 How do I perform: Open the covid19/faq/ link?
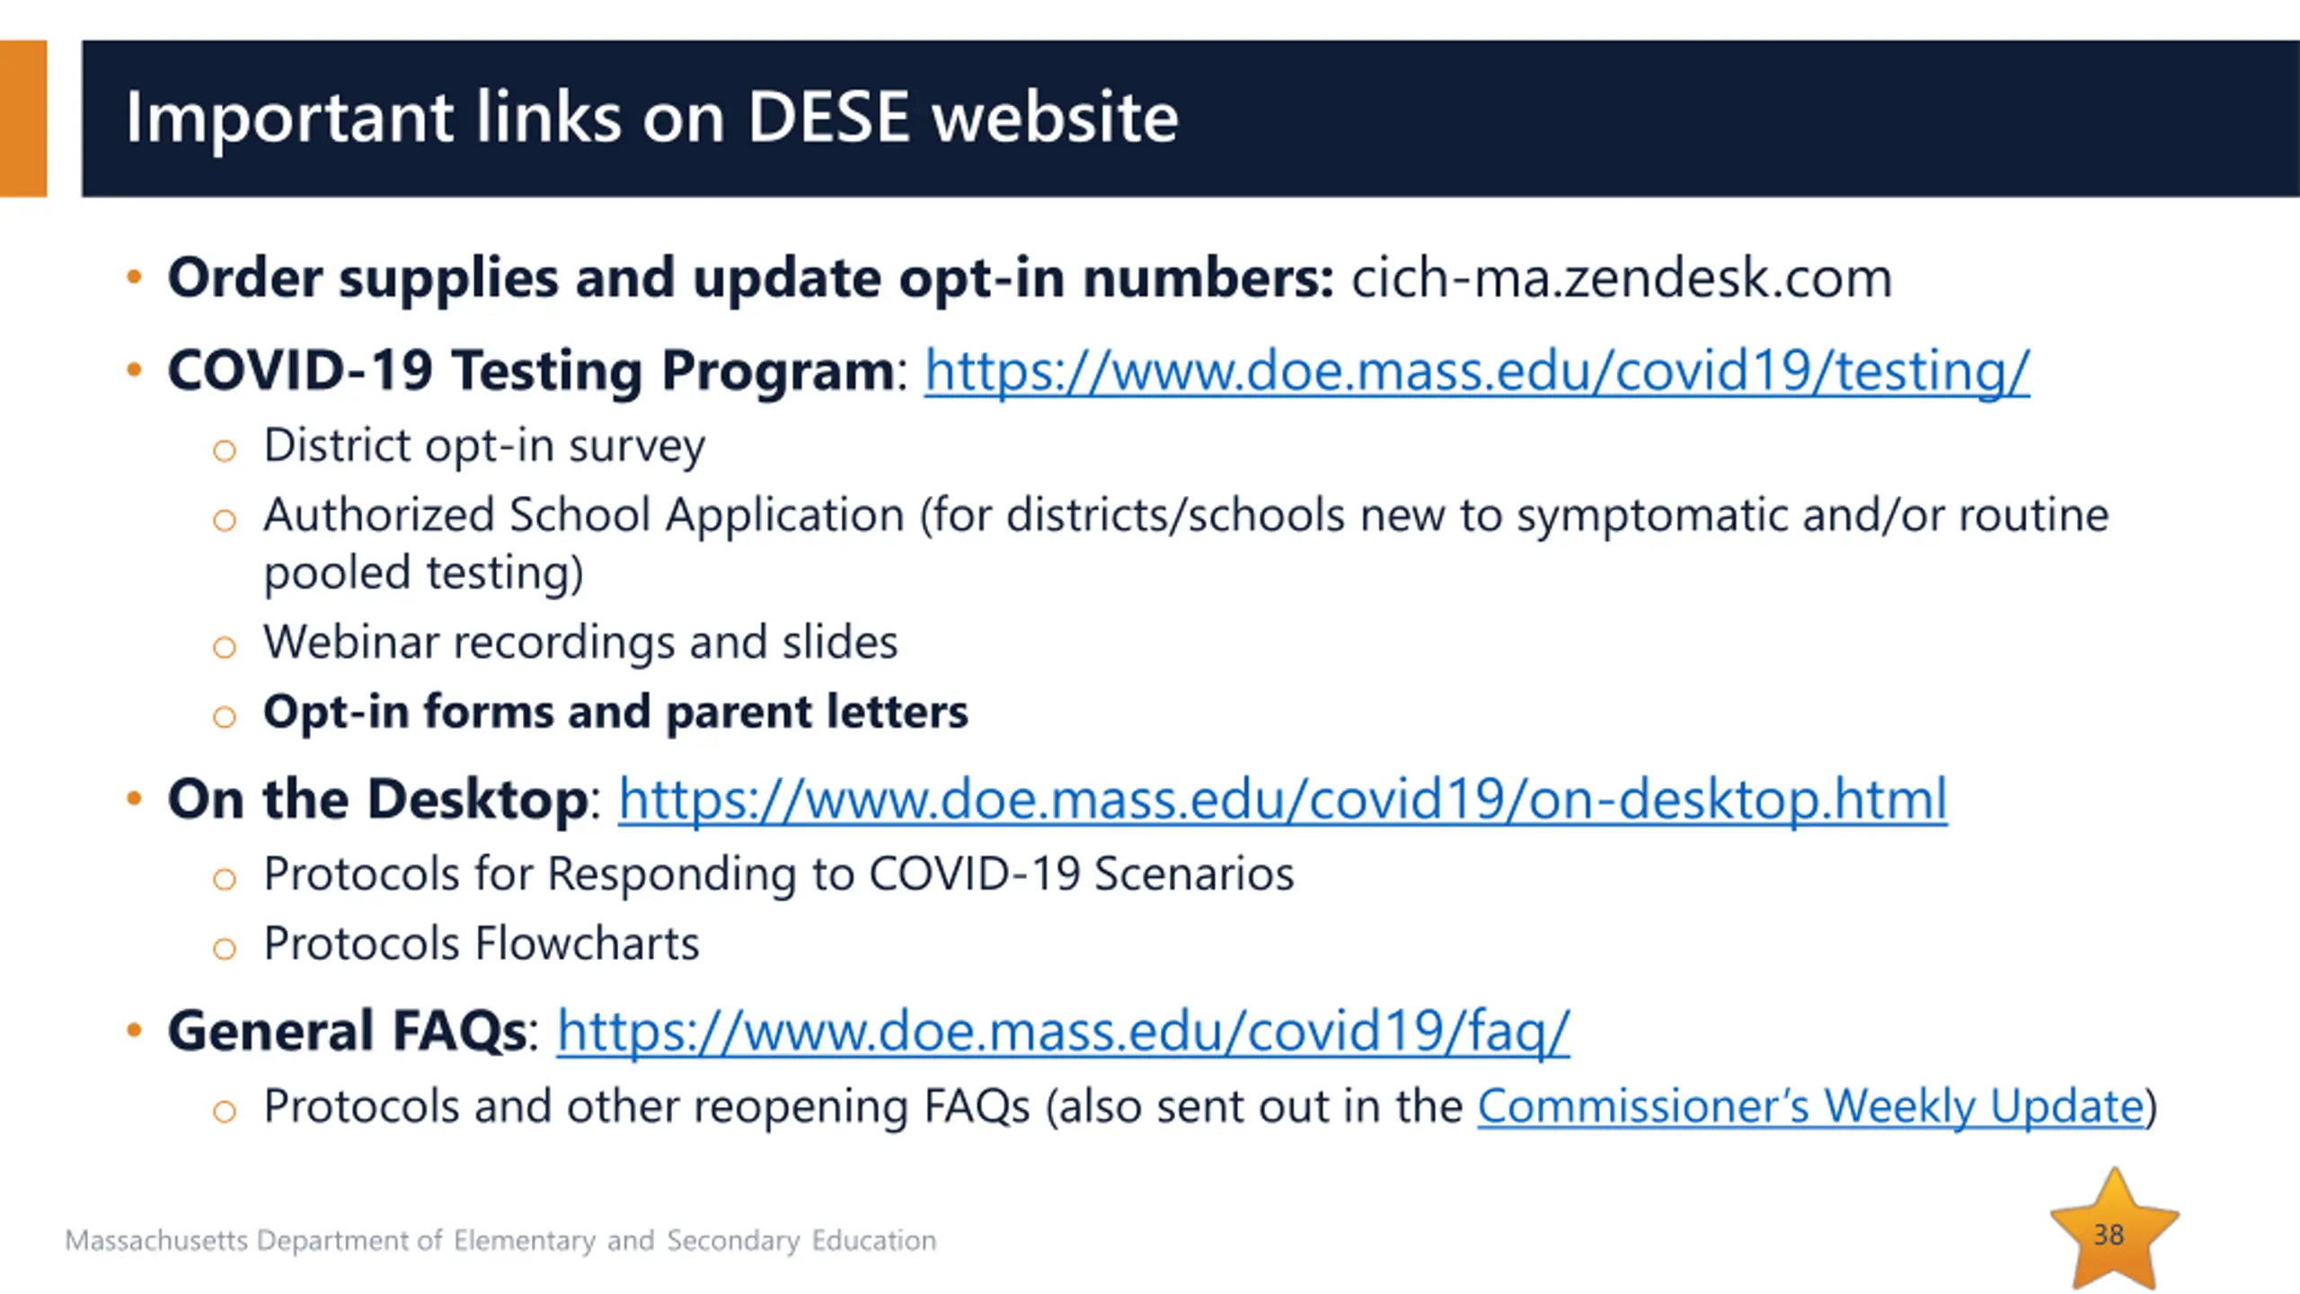pos(1063,1031)
